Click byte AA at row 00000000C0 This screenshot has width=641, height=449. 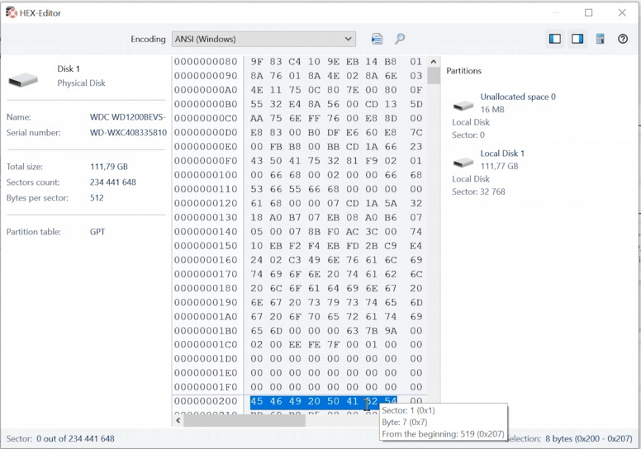[x=257, y=119]
